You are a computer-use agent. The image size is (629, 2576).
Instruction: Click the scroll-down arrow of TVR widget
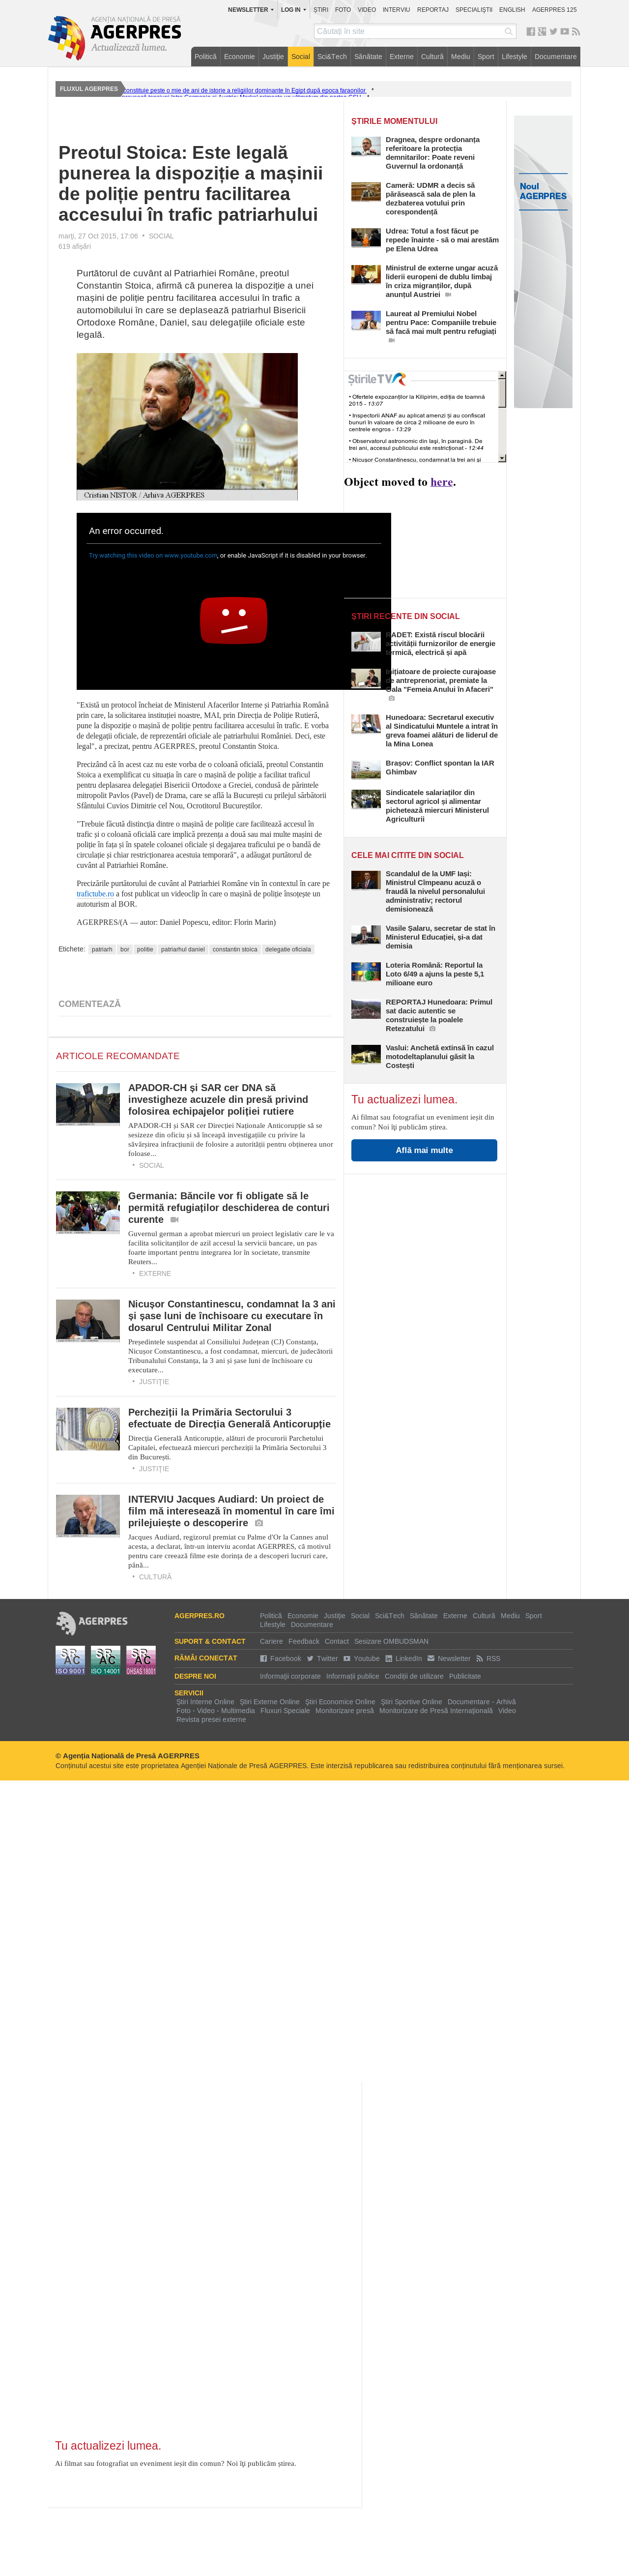(x=502, y=458)
